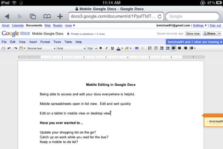
Task: Toggle Underline formatting
Action: [112, 48]
